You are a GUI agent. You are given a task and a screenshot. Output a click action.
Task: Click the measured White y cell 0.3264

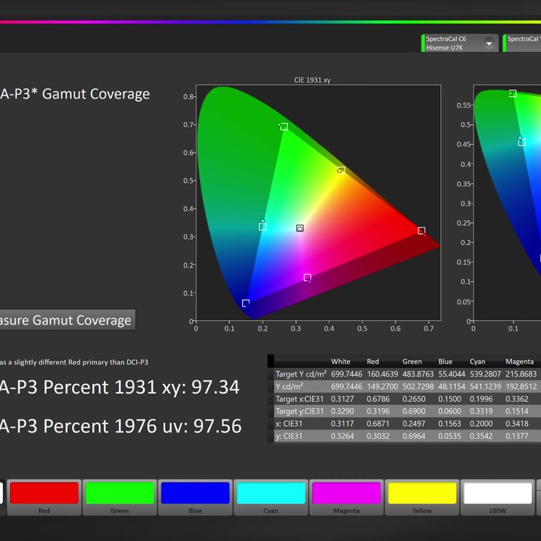coord(343,437)
